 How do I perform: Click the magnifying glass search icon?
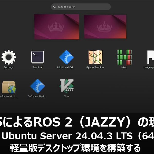(54, 7)
